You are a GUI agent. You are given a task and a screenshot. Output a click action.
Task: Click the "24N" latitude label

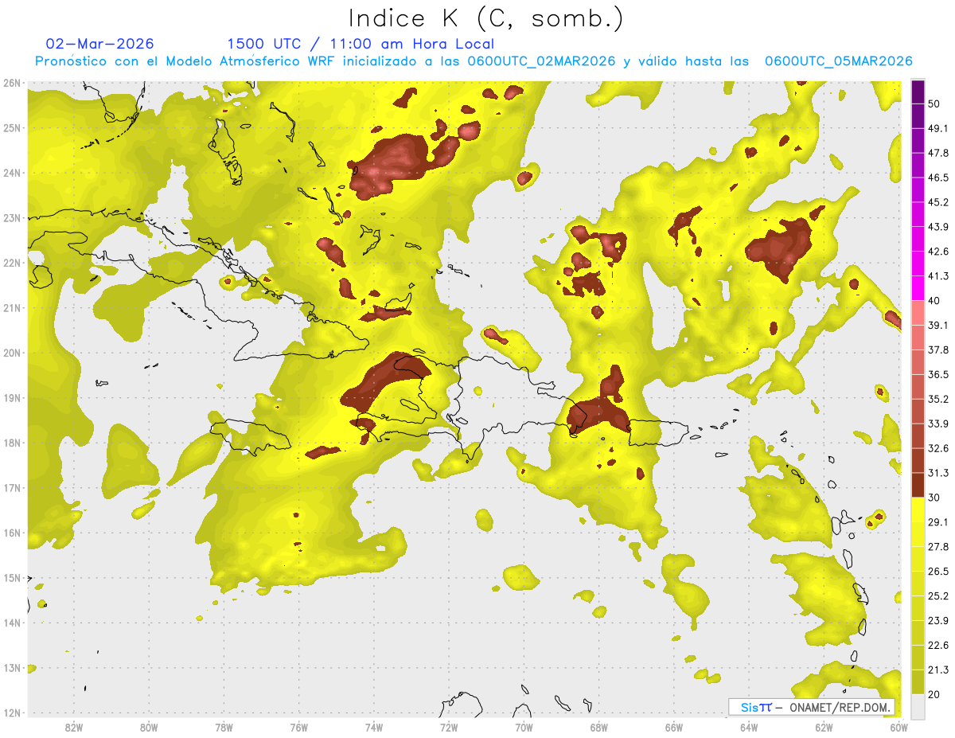coord(12,173)
